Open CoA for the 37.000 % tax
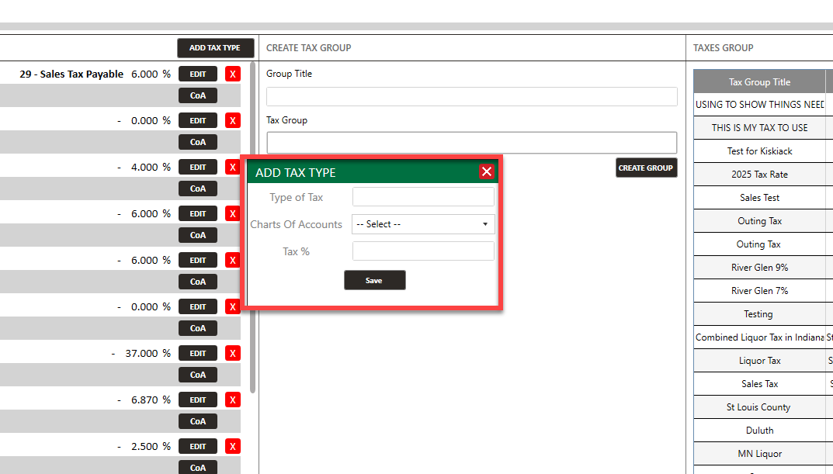833x474 pixels. click(x=198, y=375)
